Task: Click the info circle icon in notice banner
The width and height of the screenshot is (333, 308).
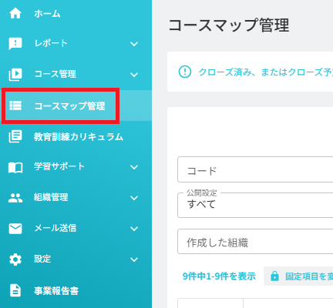Action: 185,72
